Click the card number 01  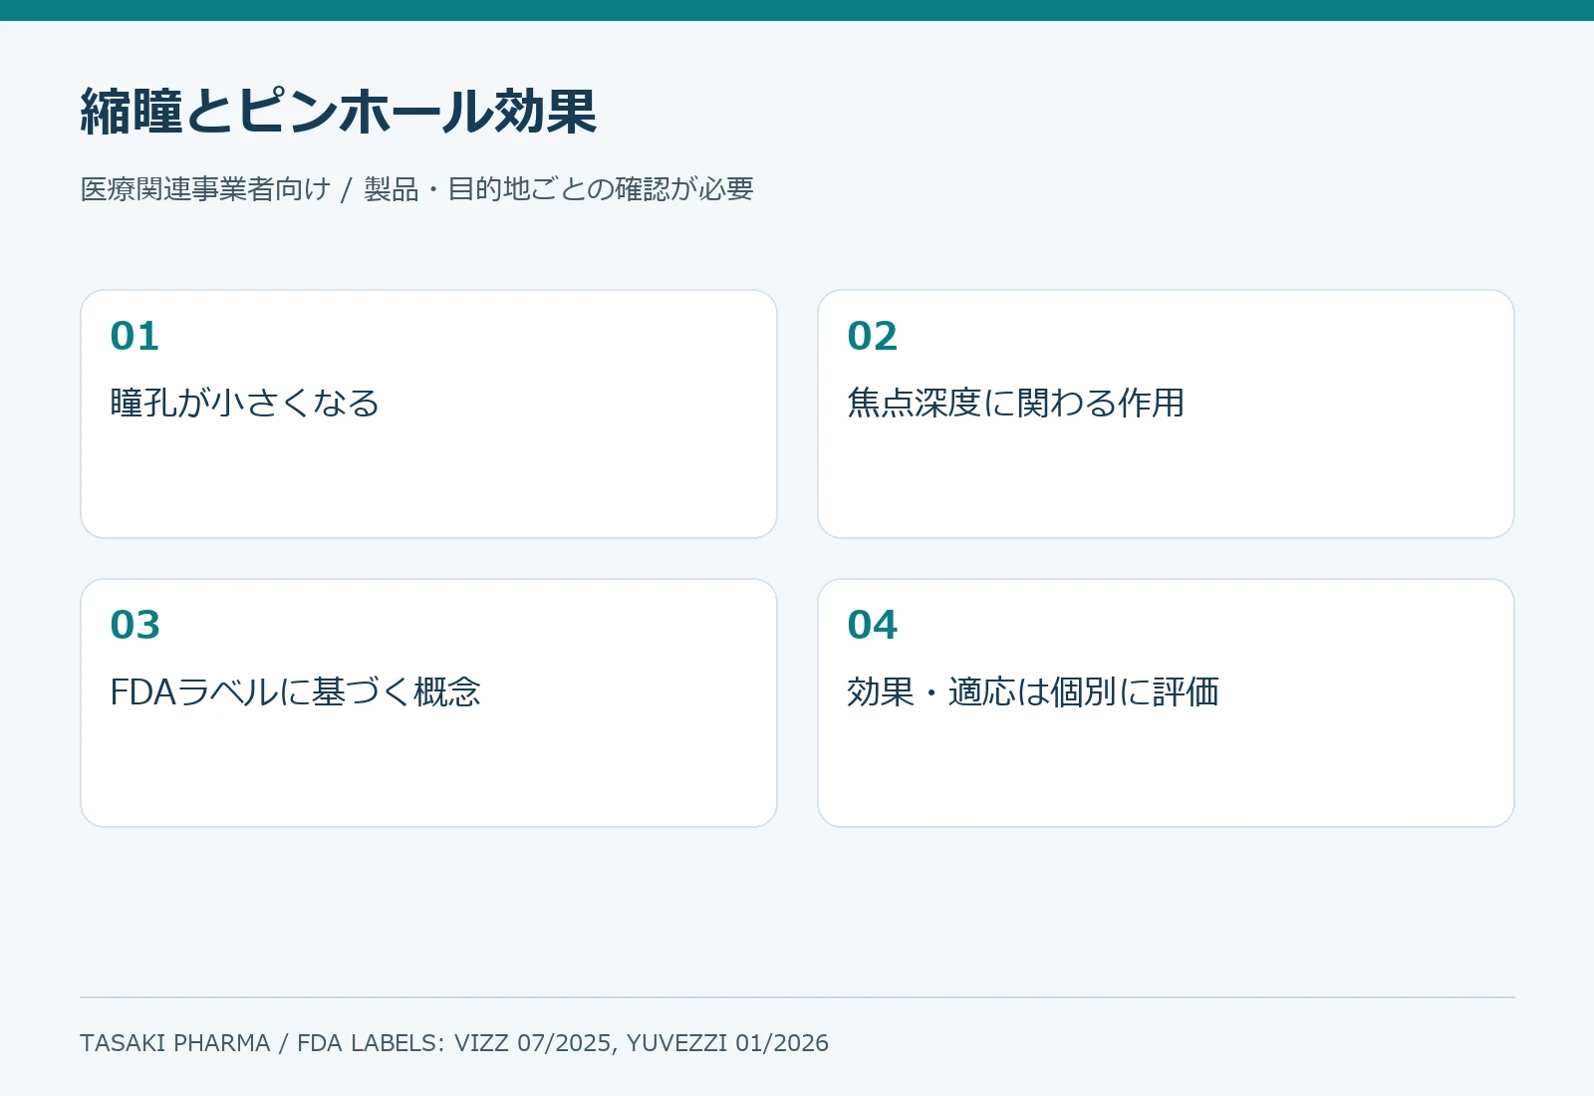click(x=134, y=337)
